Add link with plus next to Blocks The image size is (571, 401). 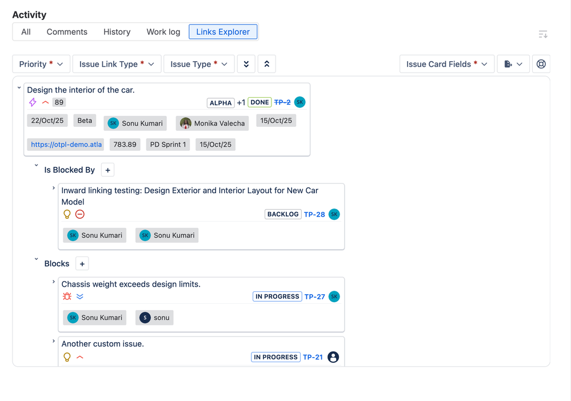82,264
